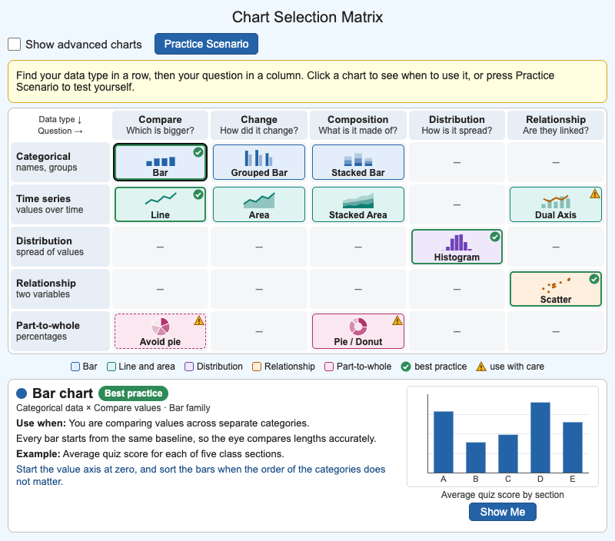Screen dimensions: 615x541
Task: Click the Part-to-whole row header
Action: [x=60, y=332]
